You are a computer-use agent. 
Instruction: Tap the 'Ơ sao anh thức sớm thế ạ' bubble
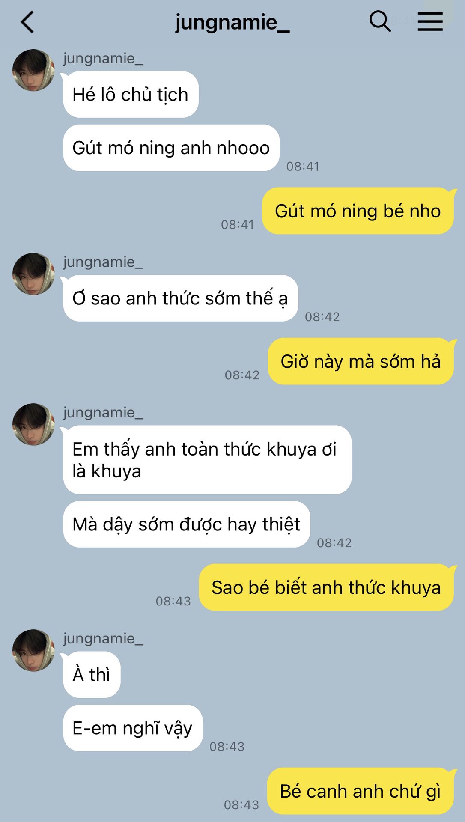[x=180, y=298]
